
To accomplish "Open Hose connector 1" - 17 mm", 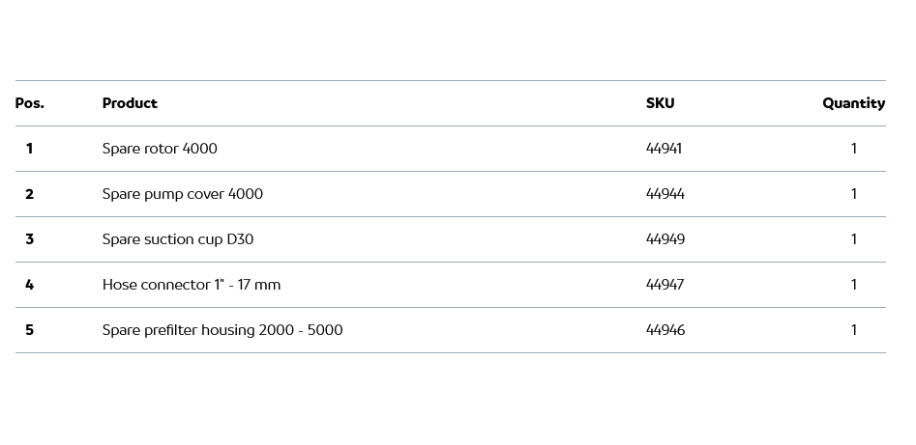I will coord(191,285).
